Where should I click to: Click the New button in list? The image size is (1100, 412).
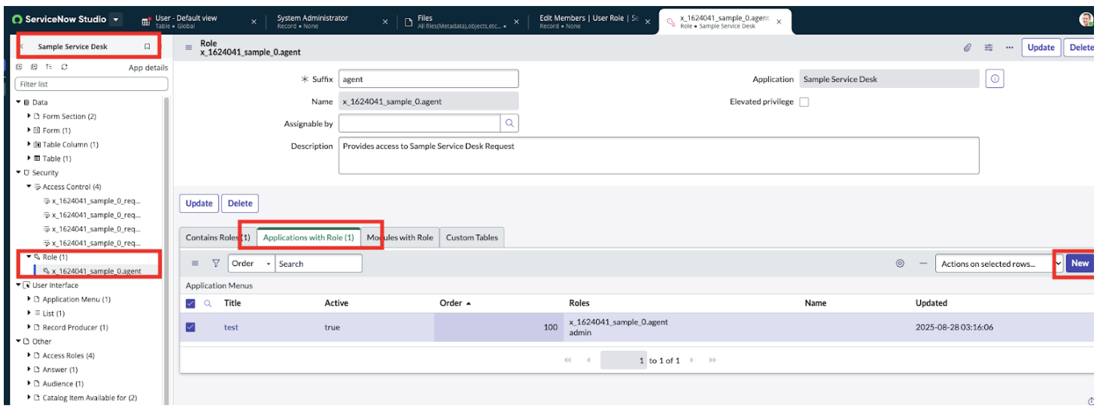point(1080,263)
